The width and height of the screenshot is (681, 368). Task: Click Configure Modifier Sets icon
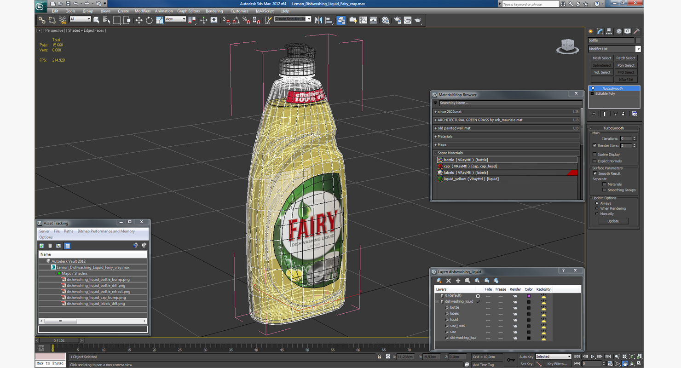(x=635, y=114)
